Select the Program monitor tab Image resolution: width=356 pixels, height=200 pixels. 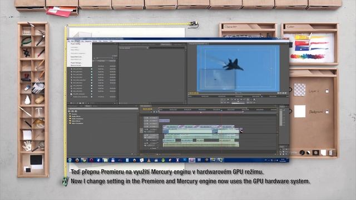click(199, 43)
